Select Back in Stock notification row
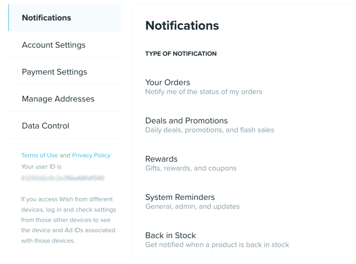The width and height of the screenshot is (356, 264). pos(251,239)
